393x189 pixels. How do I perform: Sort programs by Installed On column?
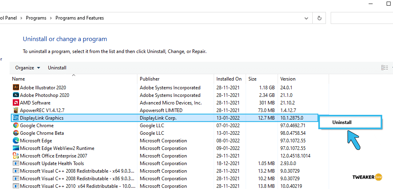pos(229,79)
